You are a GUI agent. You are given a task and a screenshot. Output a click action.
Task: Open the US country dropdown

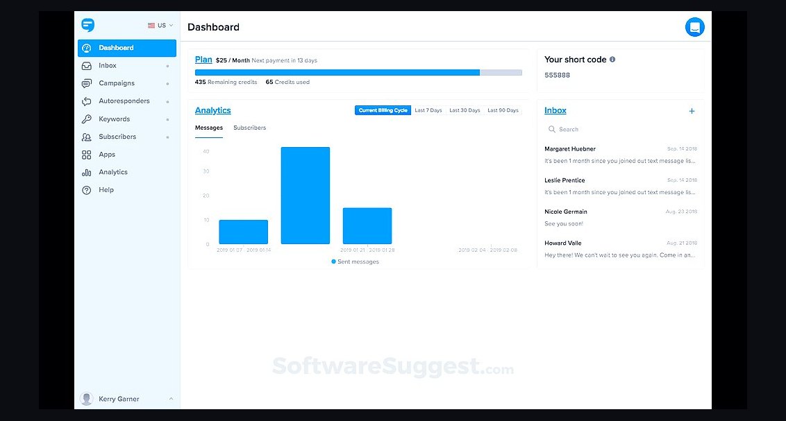click(x=160, y=26)
